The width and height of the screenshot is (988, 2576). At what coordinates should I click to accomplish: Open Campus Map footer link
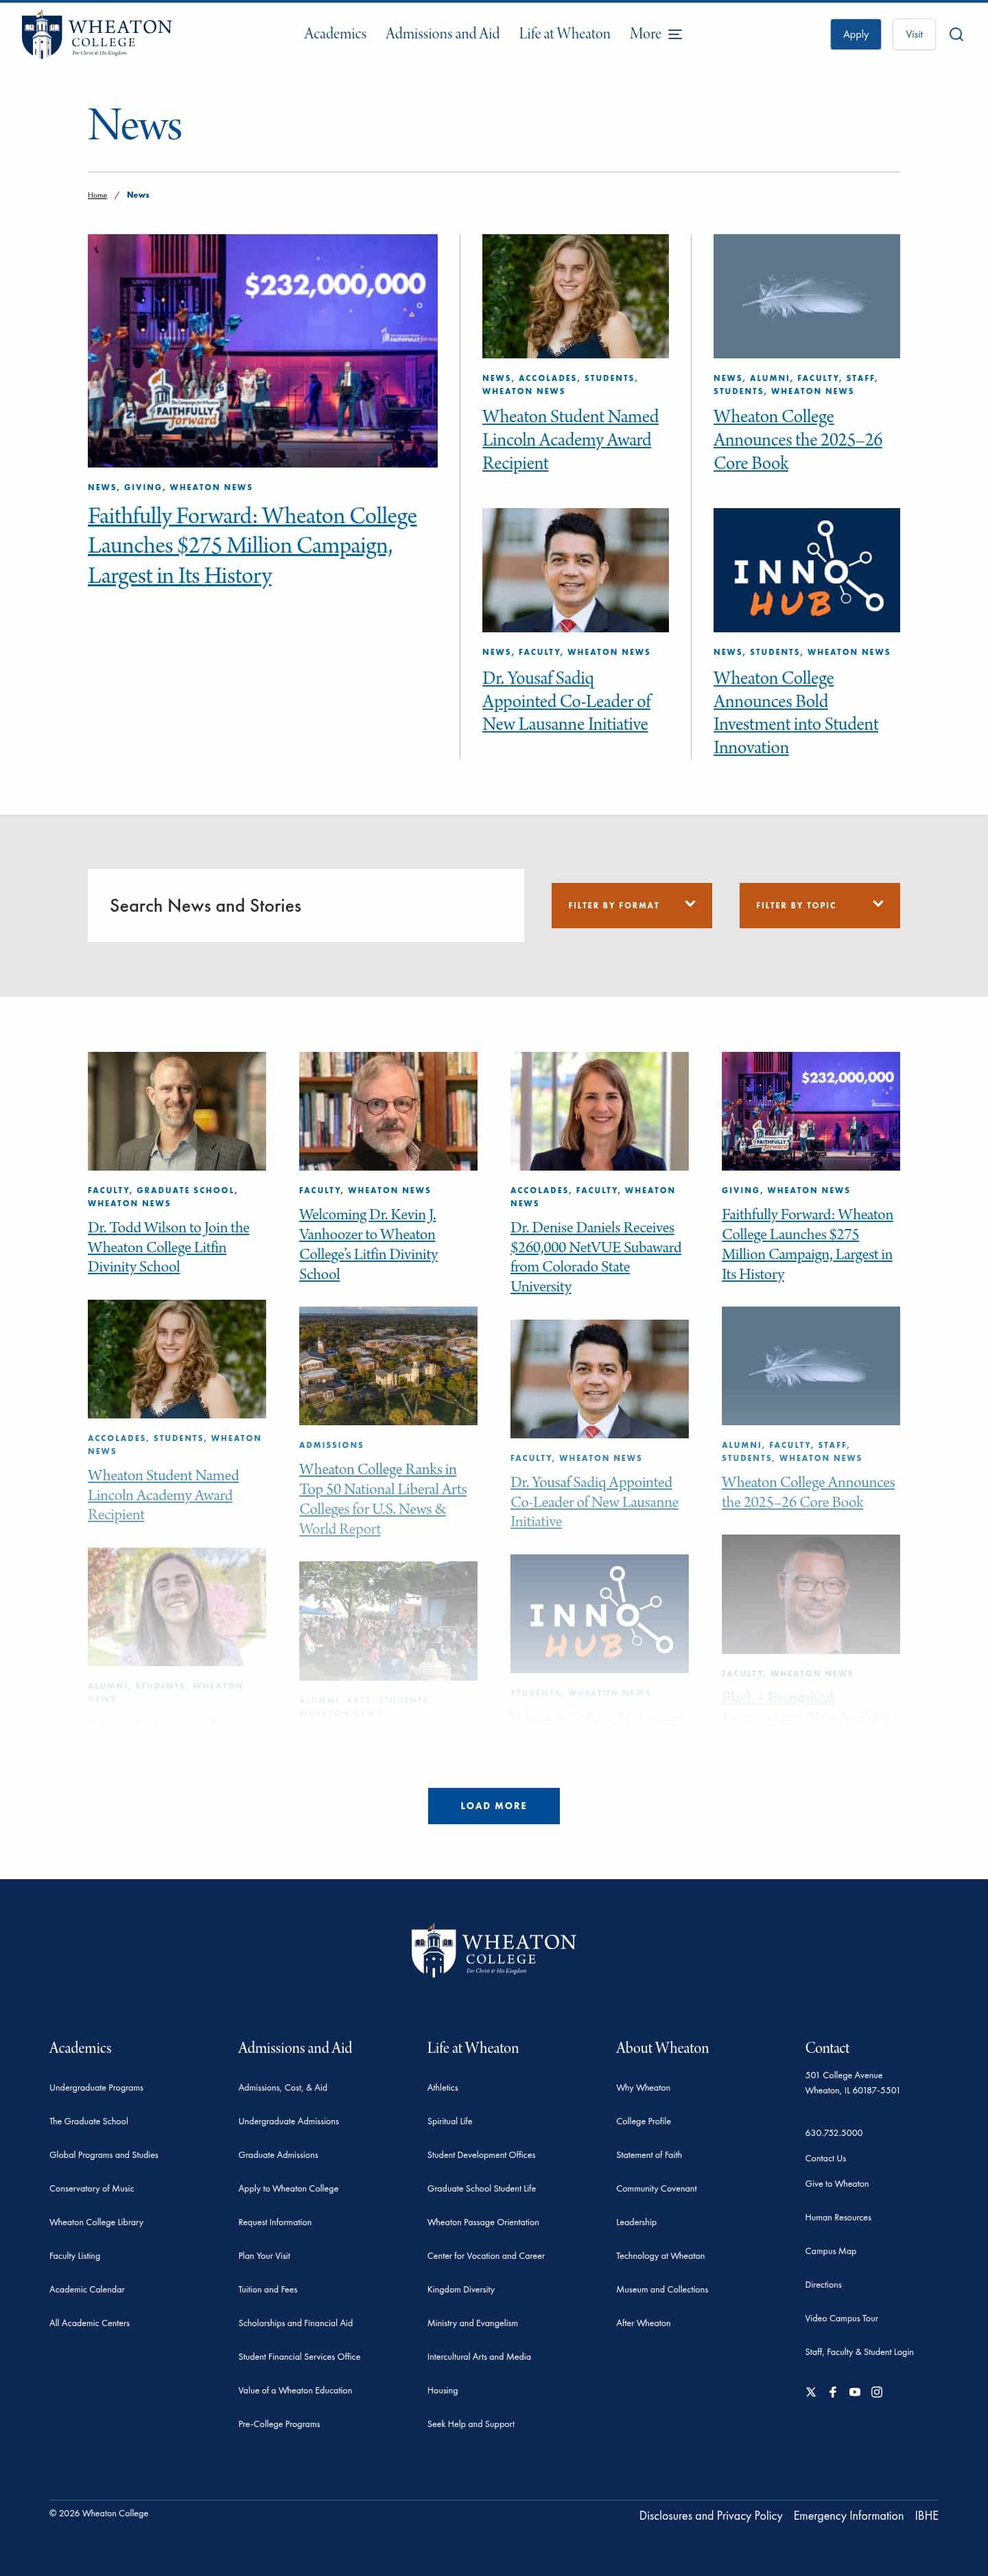[830, 2251]
